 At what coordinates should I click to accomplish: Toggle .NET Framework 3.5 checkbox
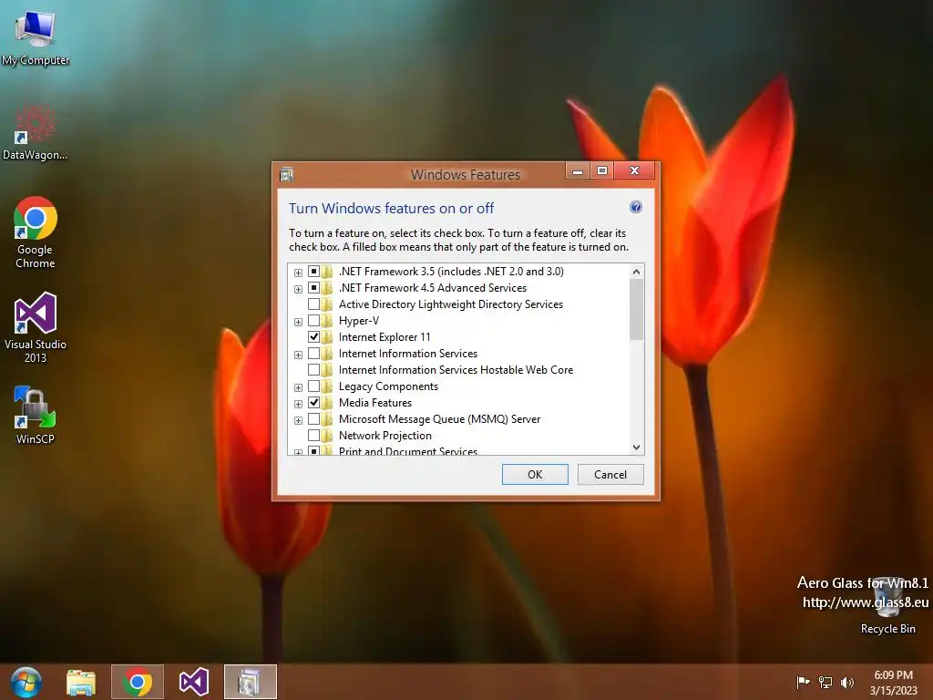click(x=313, y=272)
